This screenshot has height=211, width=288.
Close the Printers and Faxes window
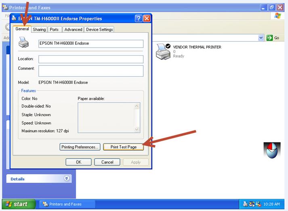click(280, 8)
